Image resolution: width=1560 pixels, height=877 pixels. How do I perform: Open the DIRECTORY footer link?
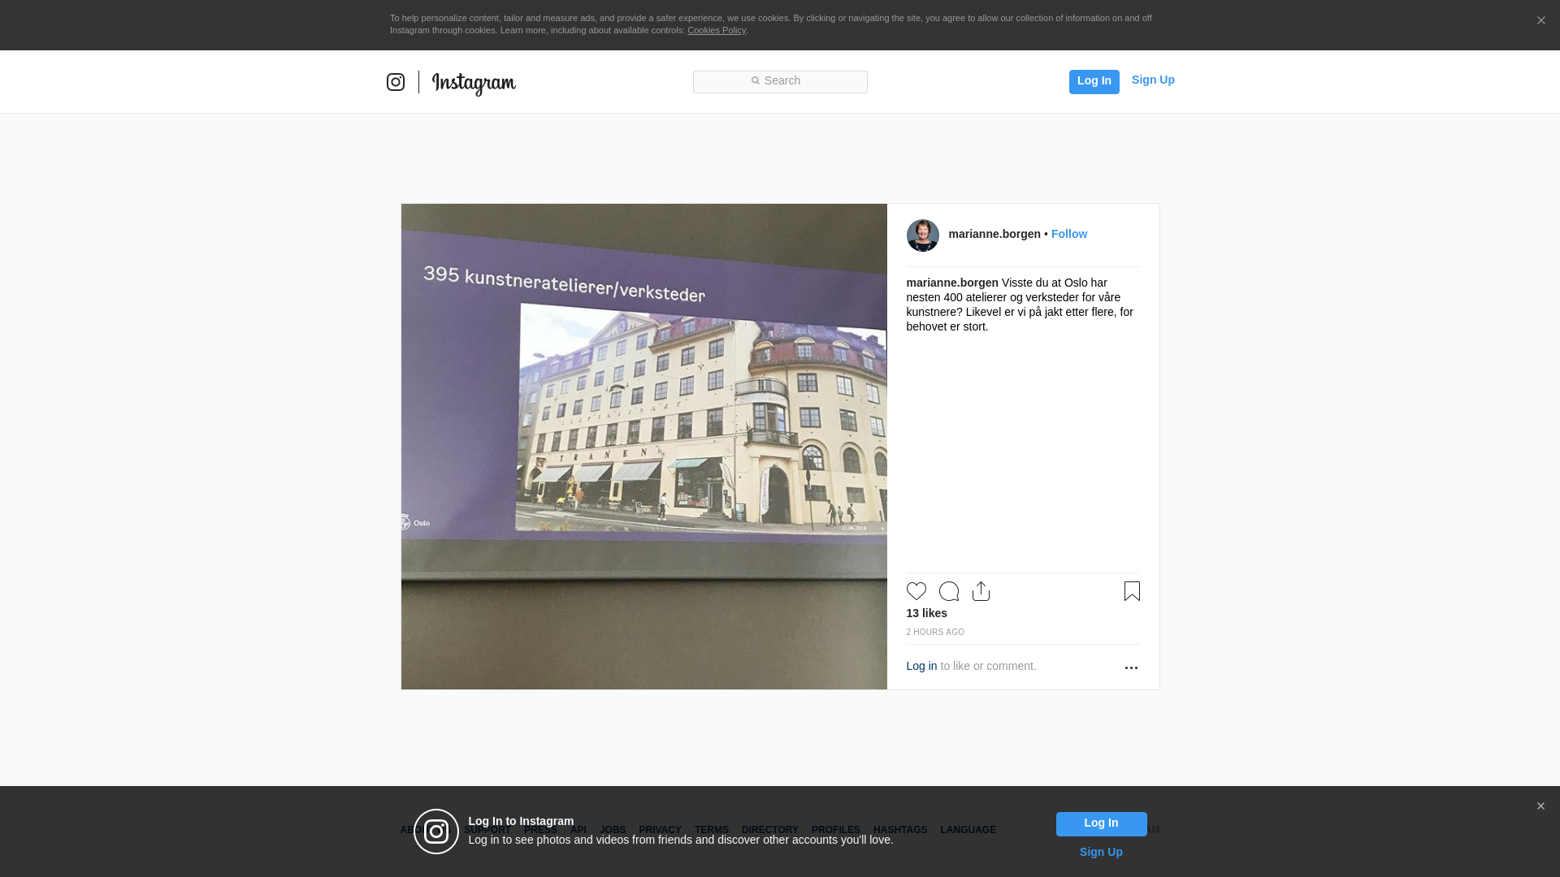coord(769,830)
